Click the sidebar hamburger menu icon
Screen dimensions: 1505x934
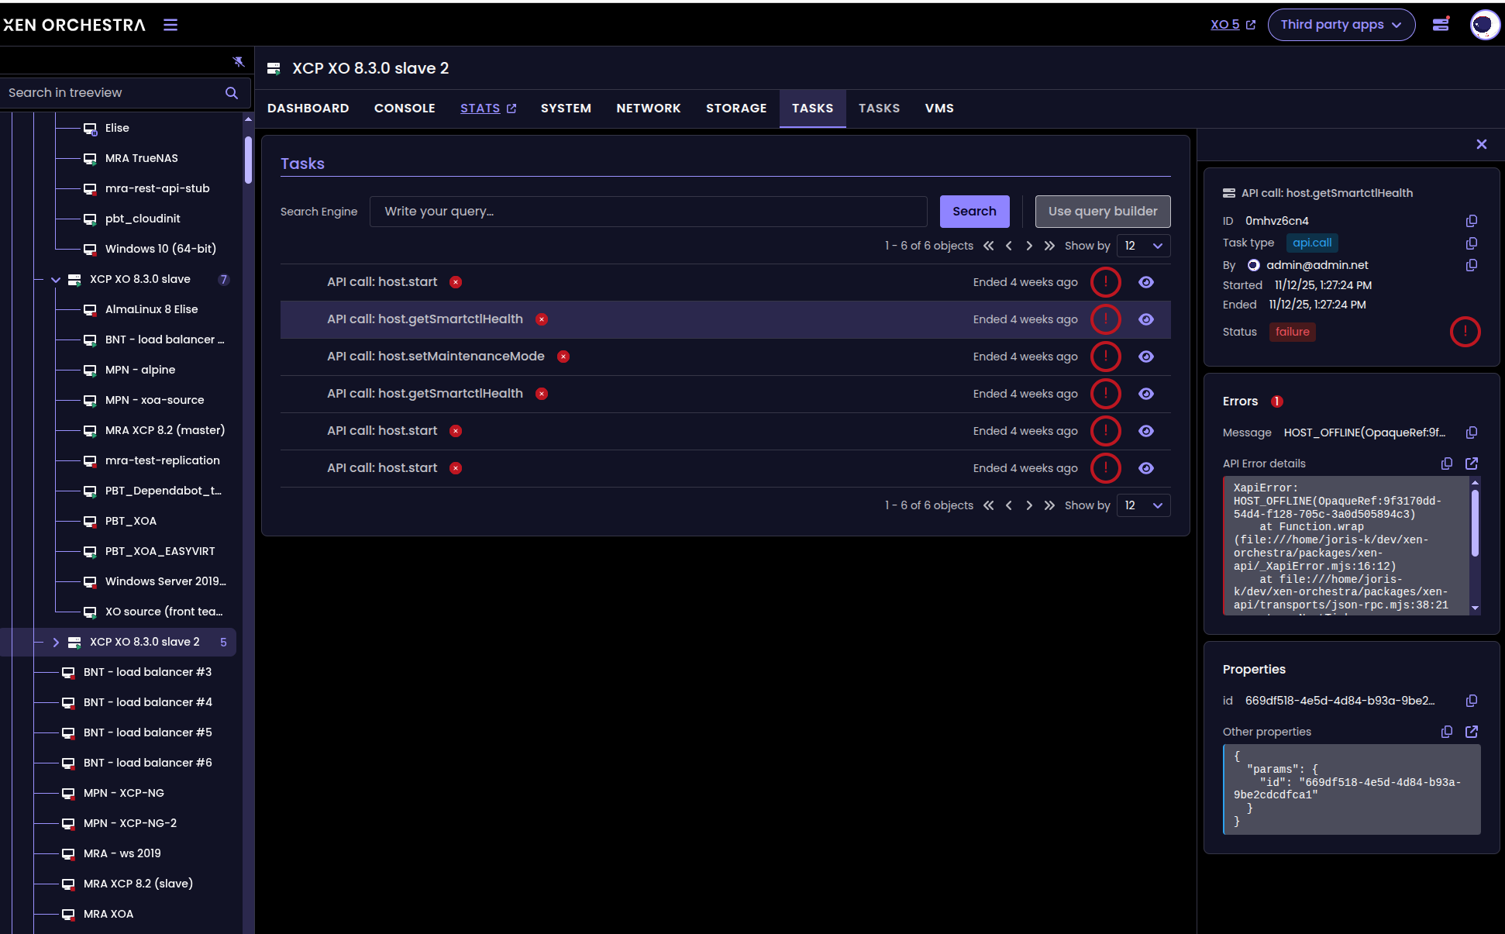coord(170,25)
